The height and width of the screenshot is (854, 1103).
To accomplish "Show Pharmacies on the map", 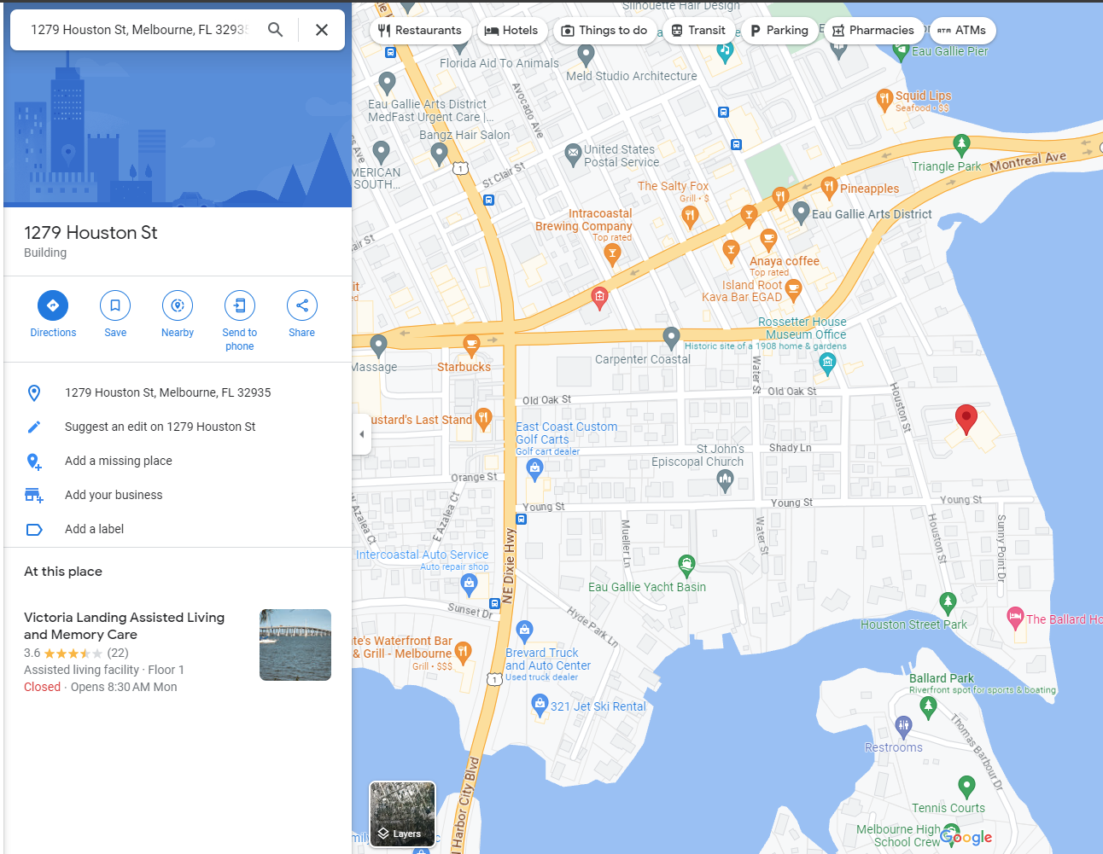I will point(873,31).
